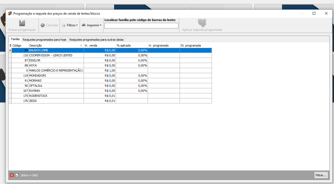Viewport: 334px width, 184px height.
Task: Click the barcode search input field
Action: [141, 26]
